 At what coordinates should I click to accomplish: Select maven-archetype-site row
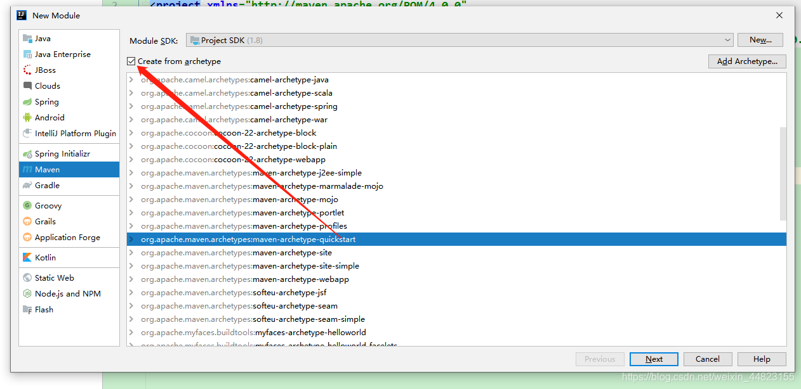coord(457,253)
